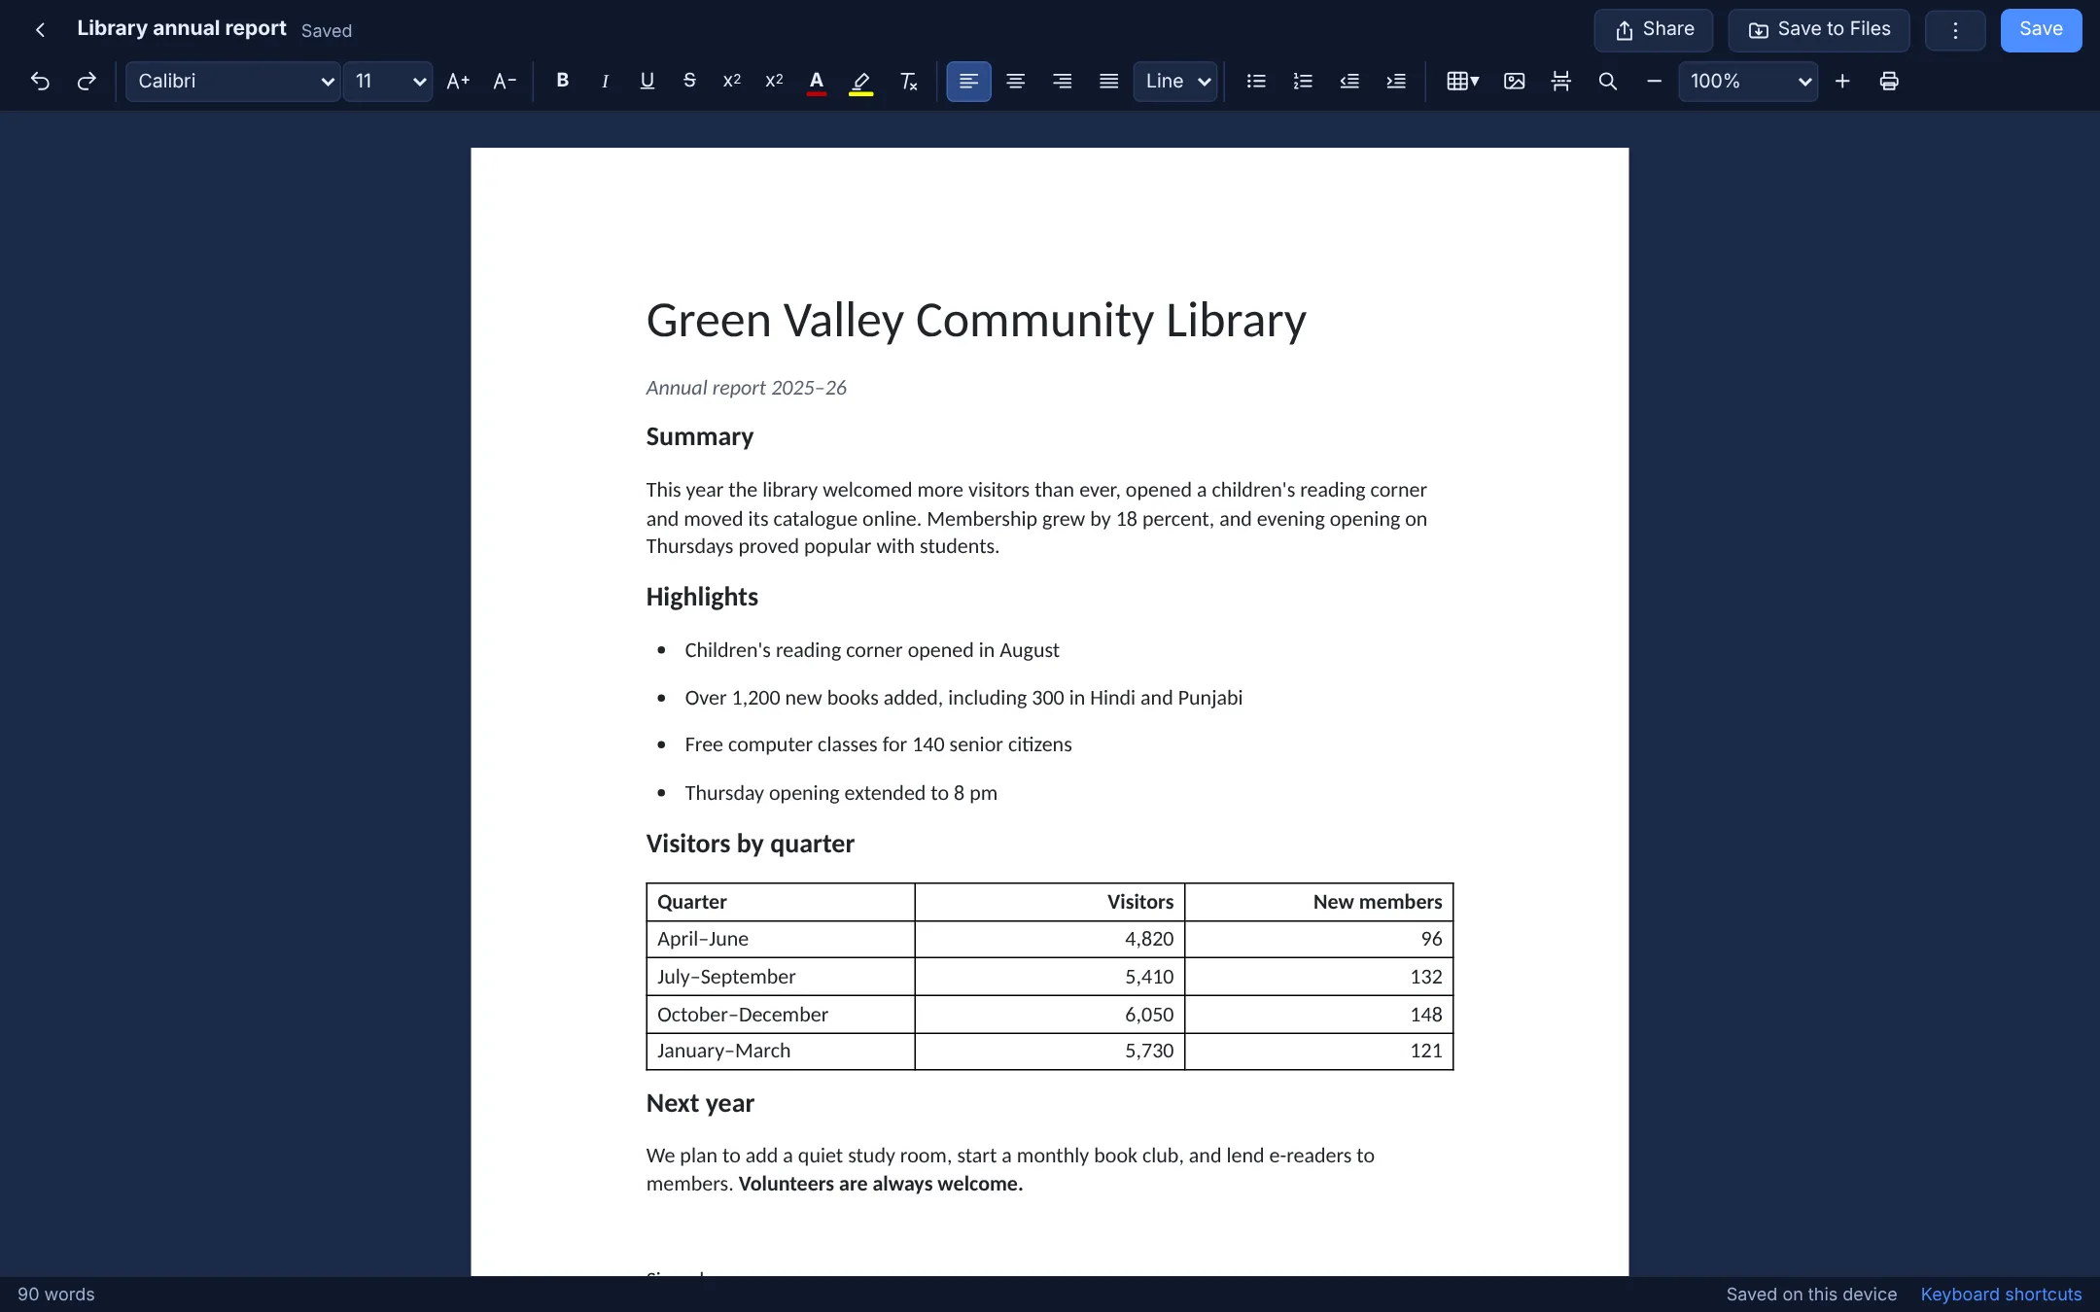
Task: Click the 'Visitors' table header cell
Action: pyautogui.click(x=1050, y=902)
